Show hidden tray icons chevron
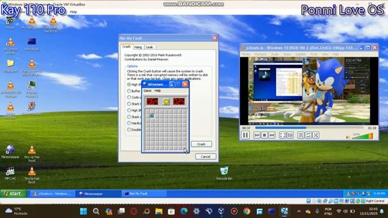 (299, 211)
